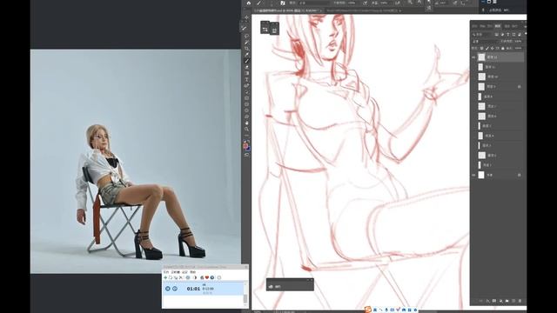Open first menu in timer window

point(166,272)
